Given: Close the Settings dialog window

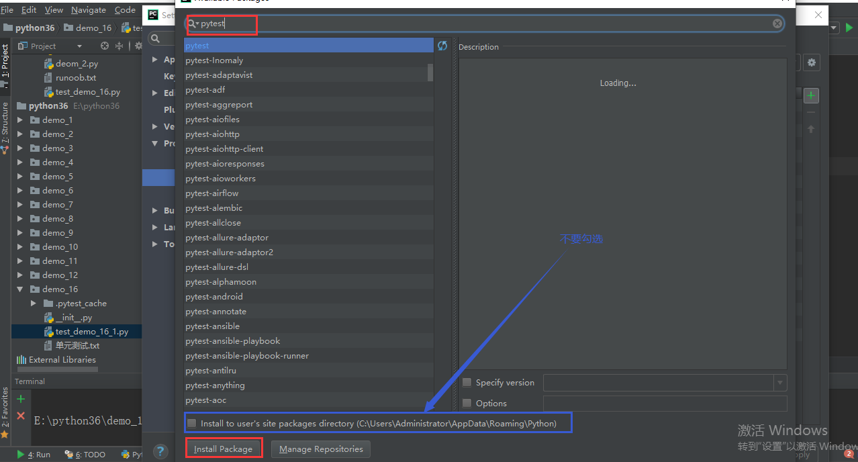Looking at the screenshot, I should tap(818, 15).
